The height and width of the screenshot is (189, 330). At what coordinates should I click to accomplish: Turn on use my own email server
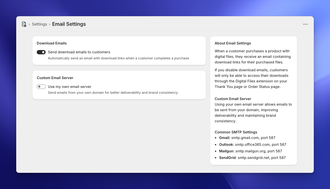click(x=41, y=86)
